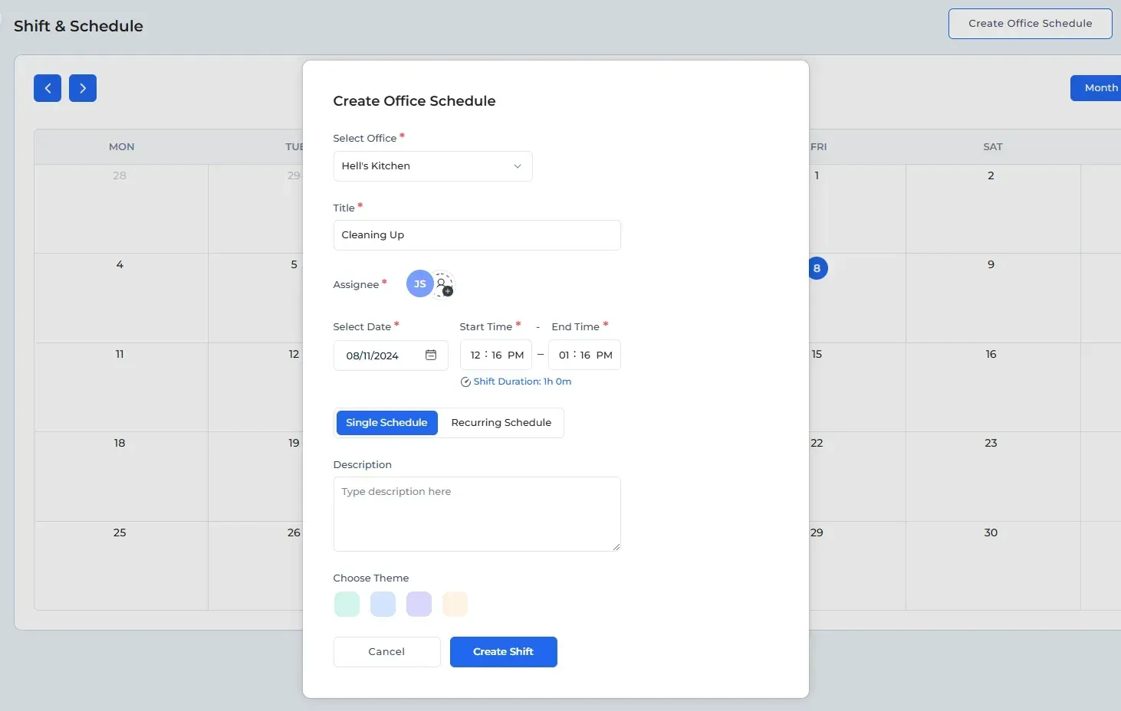Switch to Recurring Schedule mode
Image resolution: width=1121 pixels, height=711 pixels.
point(501,422)
